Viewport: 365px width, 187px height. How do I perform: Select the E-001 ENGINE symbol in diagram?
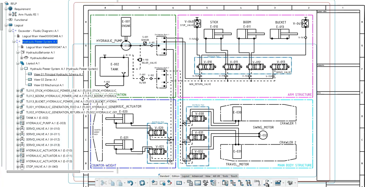coord(126,27)
